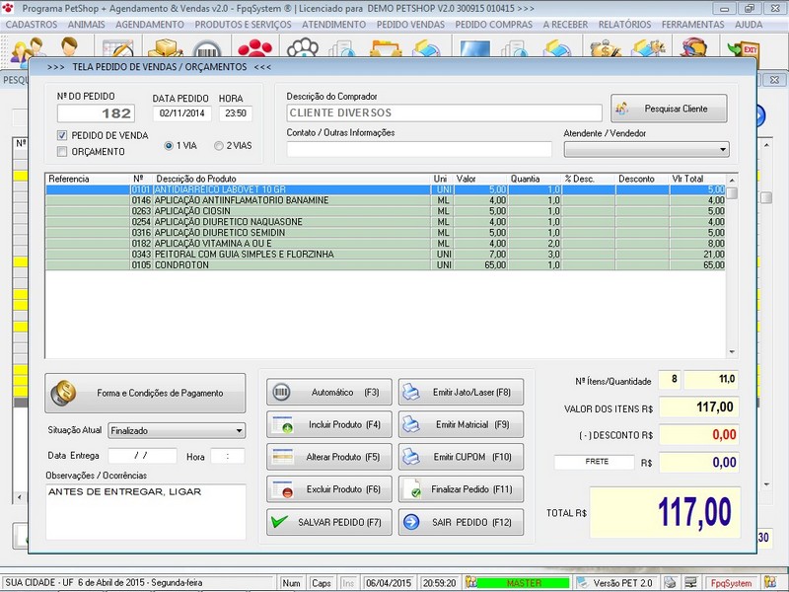Image resolution: width=789 pixels, height=592 pixels.
Task: Click the barcode toolbar icon
Action: click(206, 49)
